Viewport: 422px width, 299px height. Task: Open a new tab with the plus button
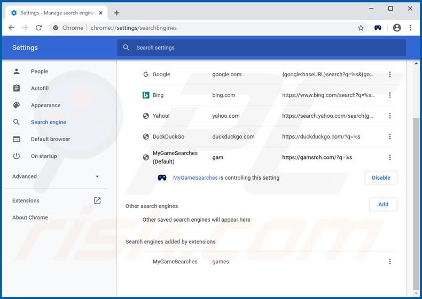point(116,13)
